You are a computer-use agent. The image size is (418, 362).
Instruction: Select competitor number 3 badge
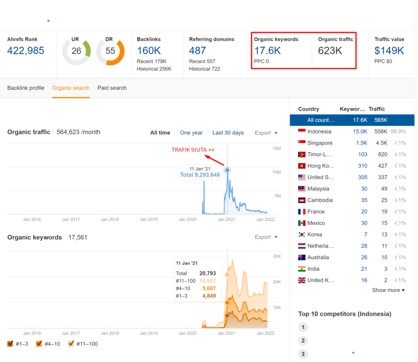pyautogui.click(x=303, y=354)
